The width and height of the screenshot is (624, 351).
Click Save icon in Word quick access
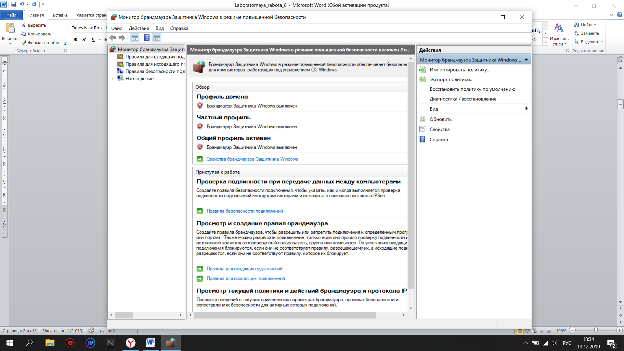click(x=14, y=5)
